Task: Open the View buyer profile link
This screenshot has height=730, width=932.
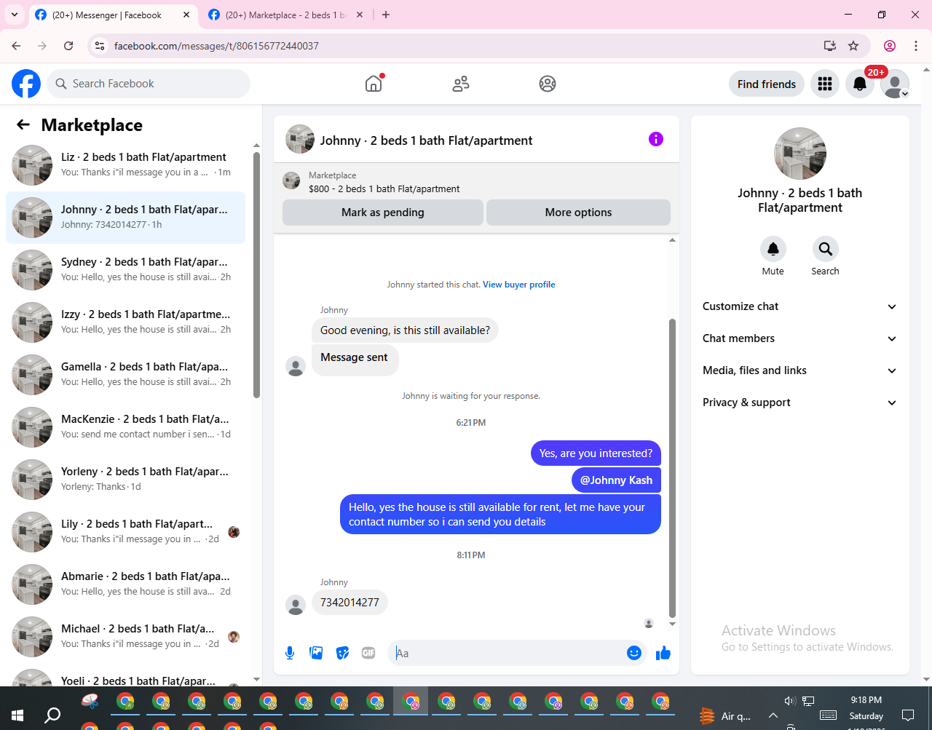Action: tap(519, 285)
